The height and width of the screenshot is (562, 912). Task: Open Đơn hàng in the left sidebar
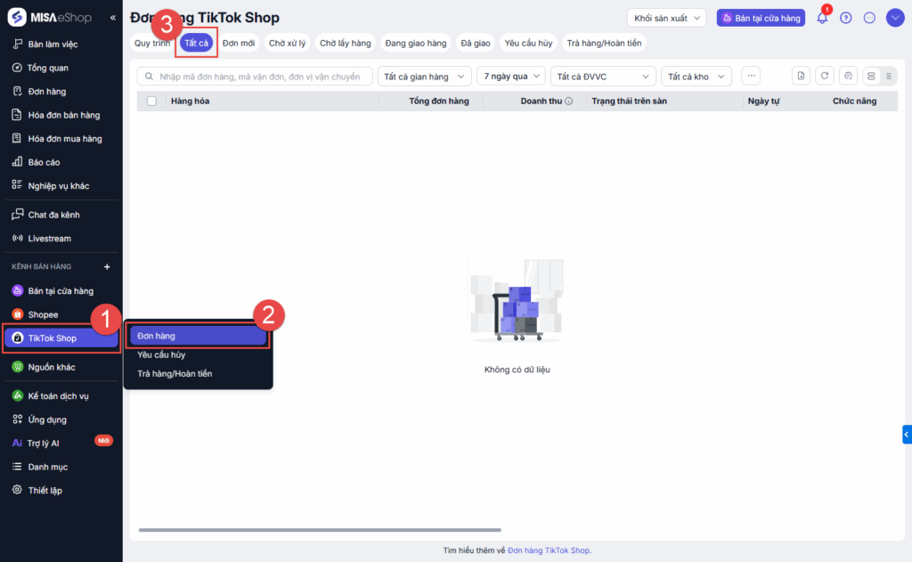pos(46,92)
